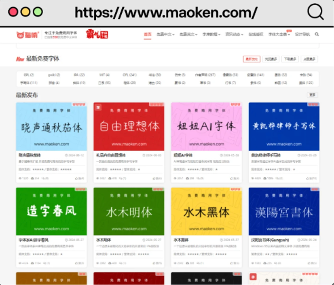The height and width of the screenshot is (285, 334).
Task: Open the red 霸气 banner logo
Action: (97, 34)
